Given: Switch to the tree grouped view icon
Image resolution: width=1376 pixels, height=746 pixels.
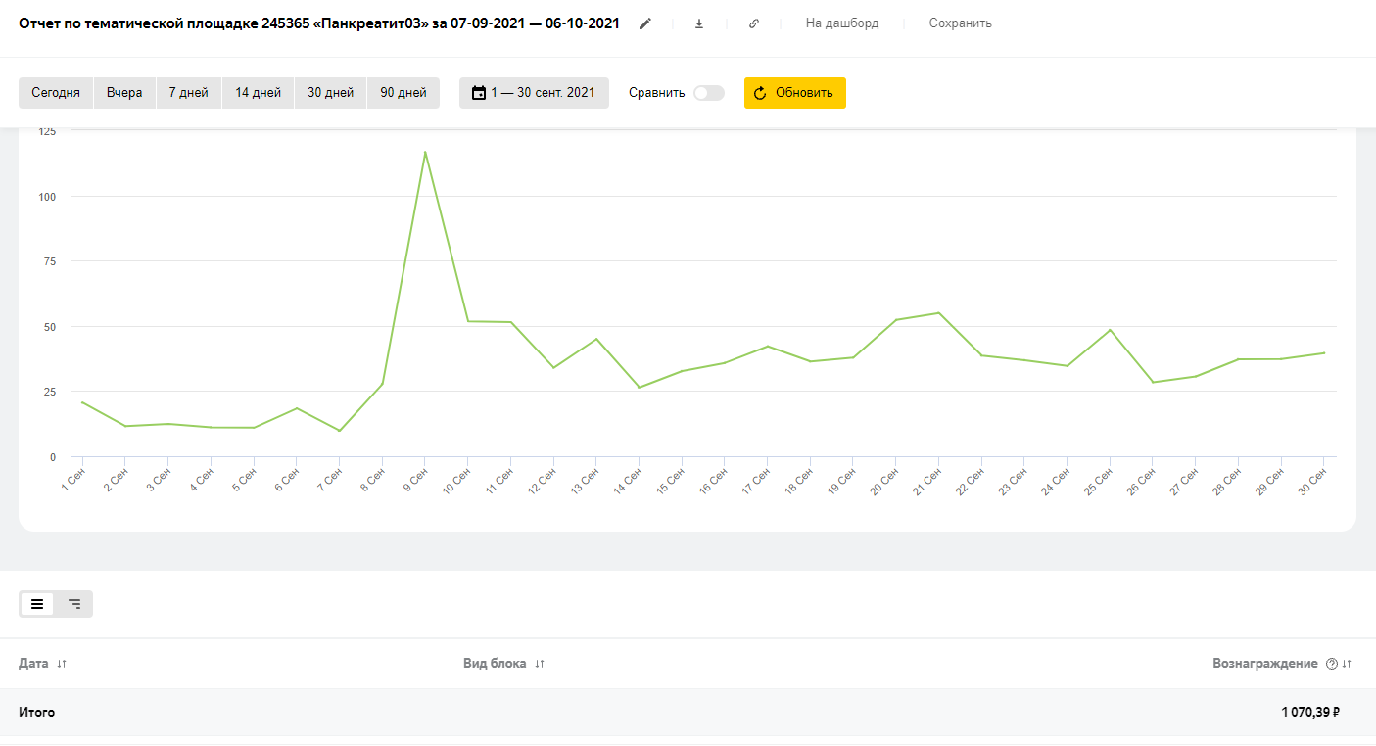Looking at the screenshot, I should 74,604.
